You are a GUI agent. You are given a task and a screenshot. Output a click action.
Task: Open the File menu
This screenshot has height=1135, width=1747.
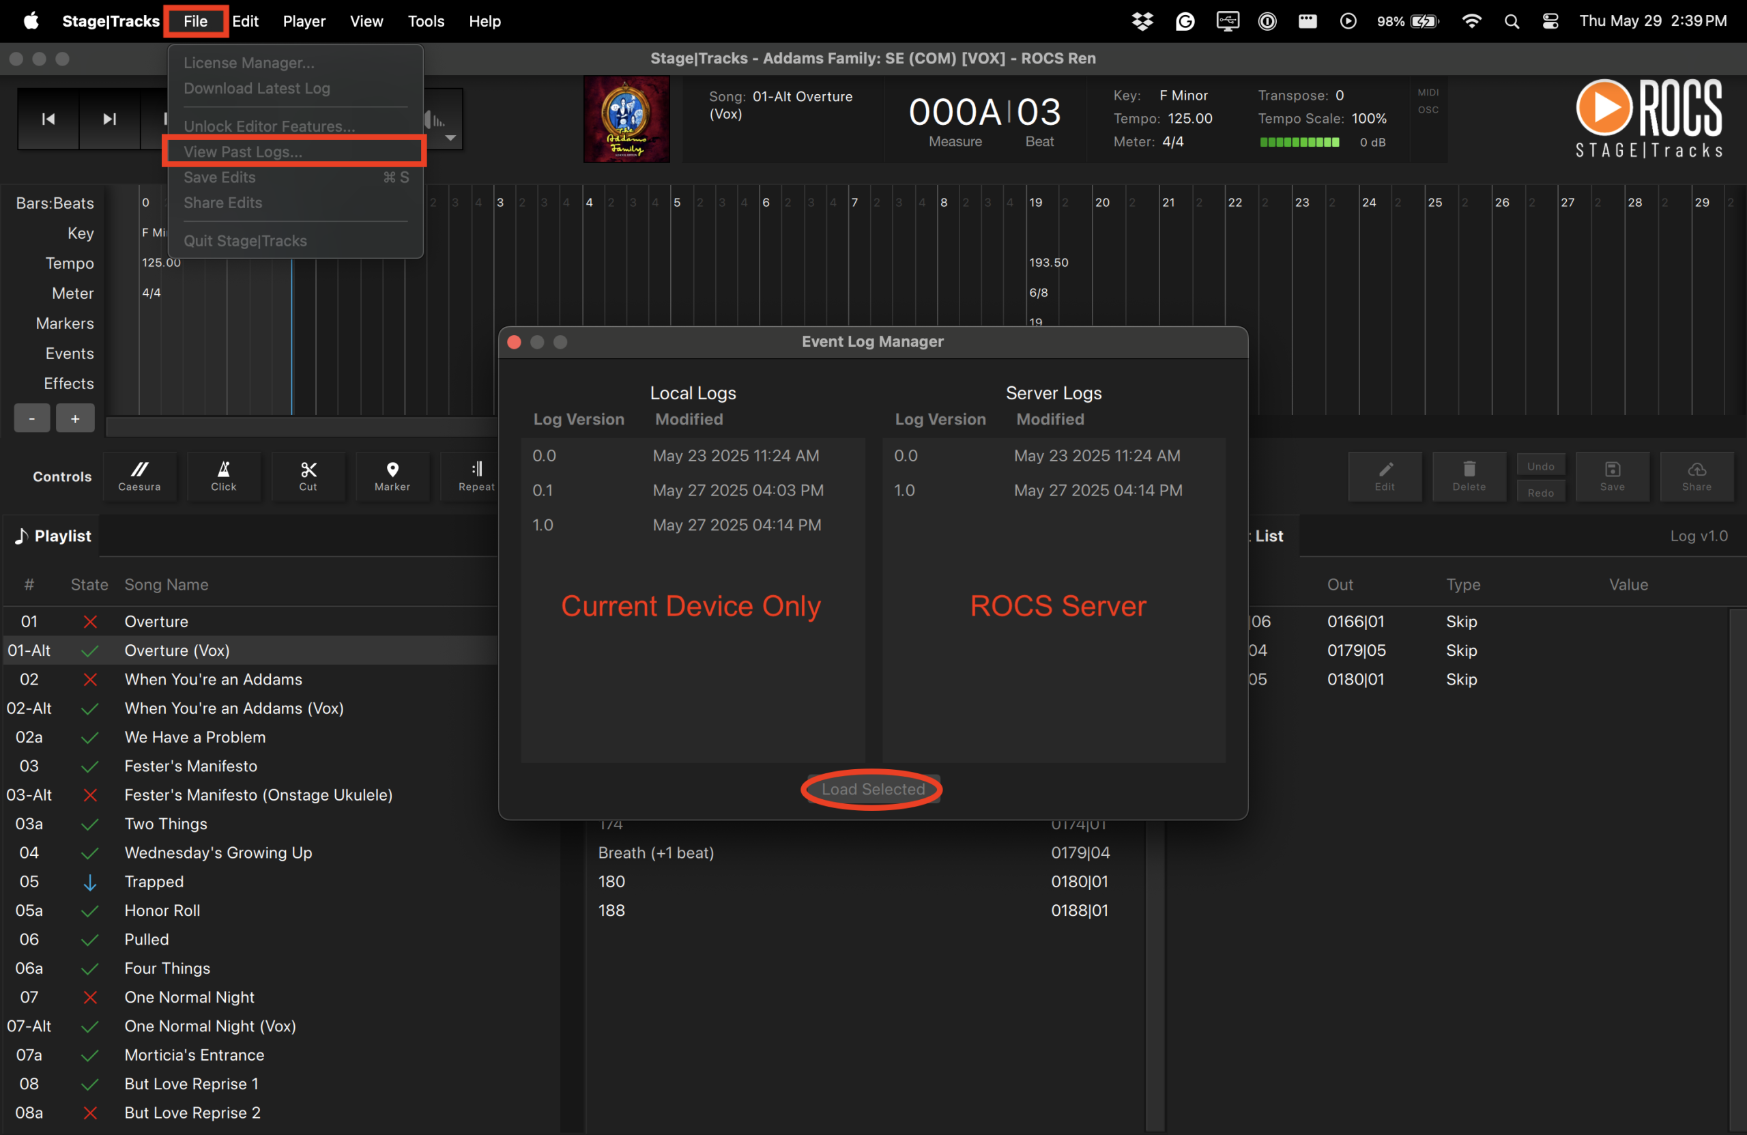(195, 20)
